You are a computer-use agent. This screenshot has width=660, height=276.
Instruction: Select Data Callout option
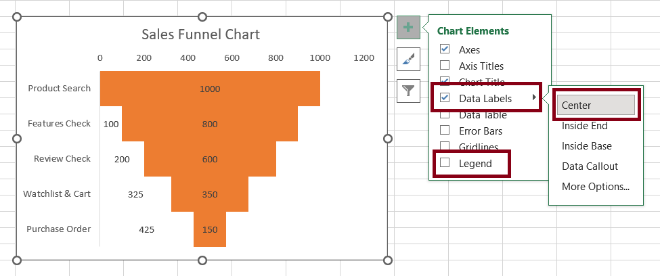coord(590,166)
